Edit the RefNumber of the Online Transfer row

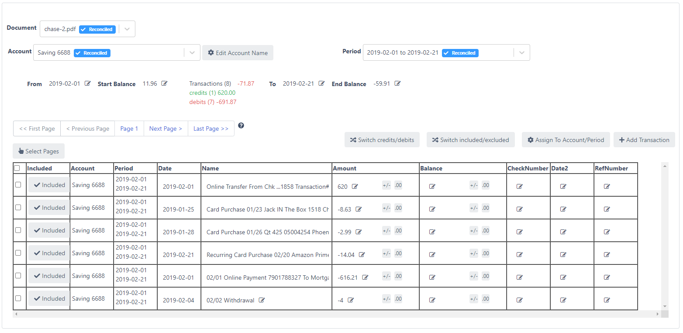[607, 186]
